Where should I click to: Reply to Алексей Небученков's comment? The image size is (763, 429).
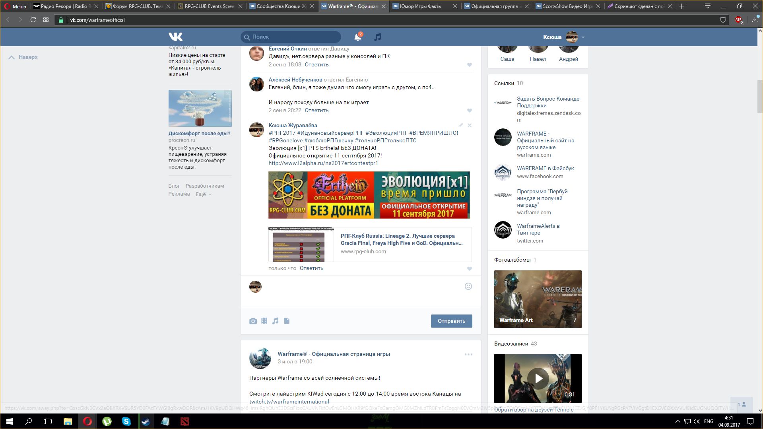click(x=316, y=111)
